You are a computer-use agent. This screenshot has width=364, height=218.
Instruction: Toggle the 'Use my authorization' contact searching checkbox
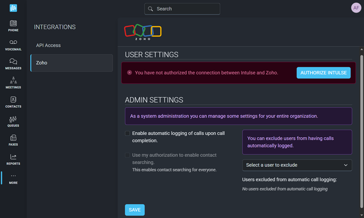(127, 155)
